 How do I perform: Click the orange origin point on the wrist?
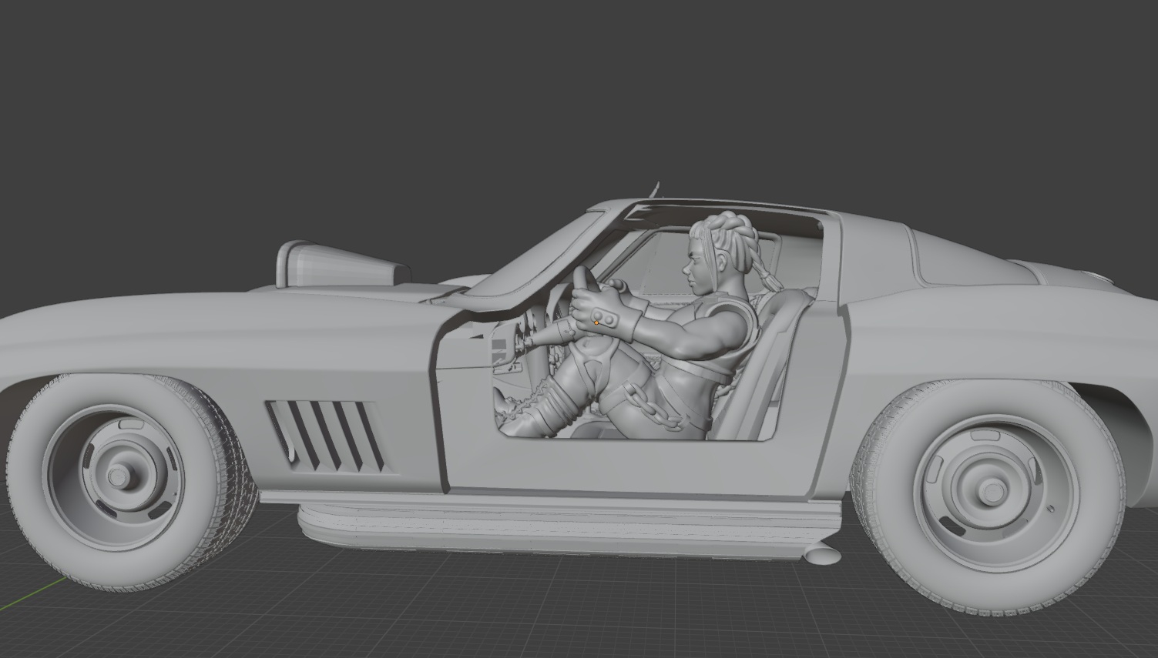click(596, 323)
